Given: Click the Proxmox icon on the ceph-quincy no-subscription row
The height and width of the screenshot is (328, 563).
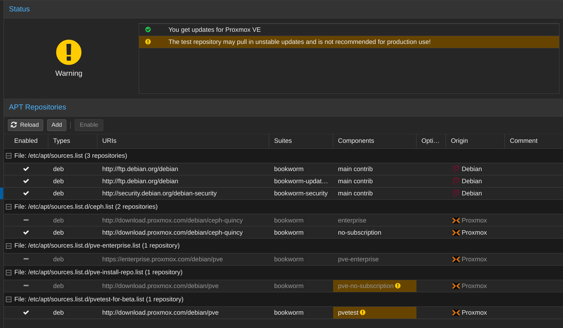Looking at the screenshot, I should coord(456,232).
